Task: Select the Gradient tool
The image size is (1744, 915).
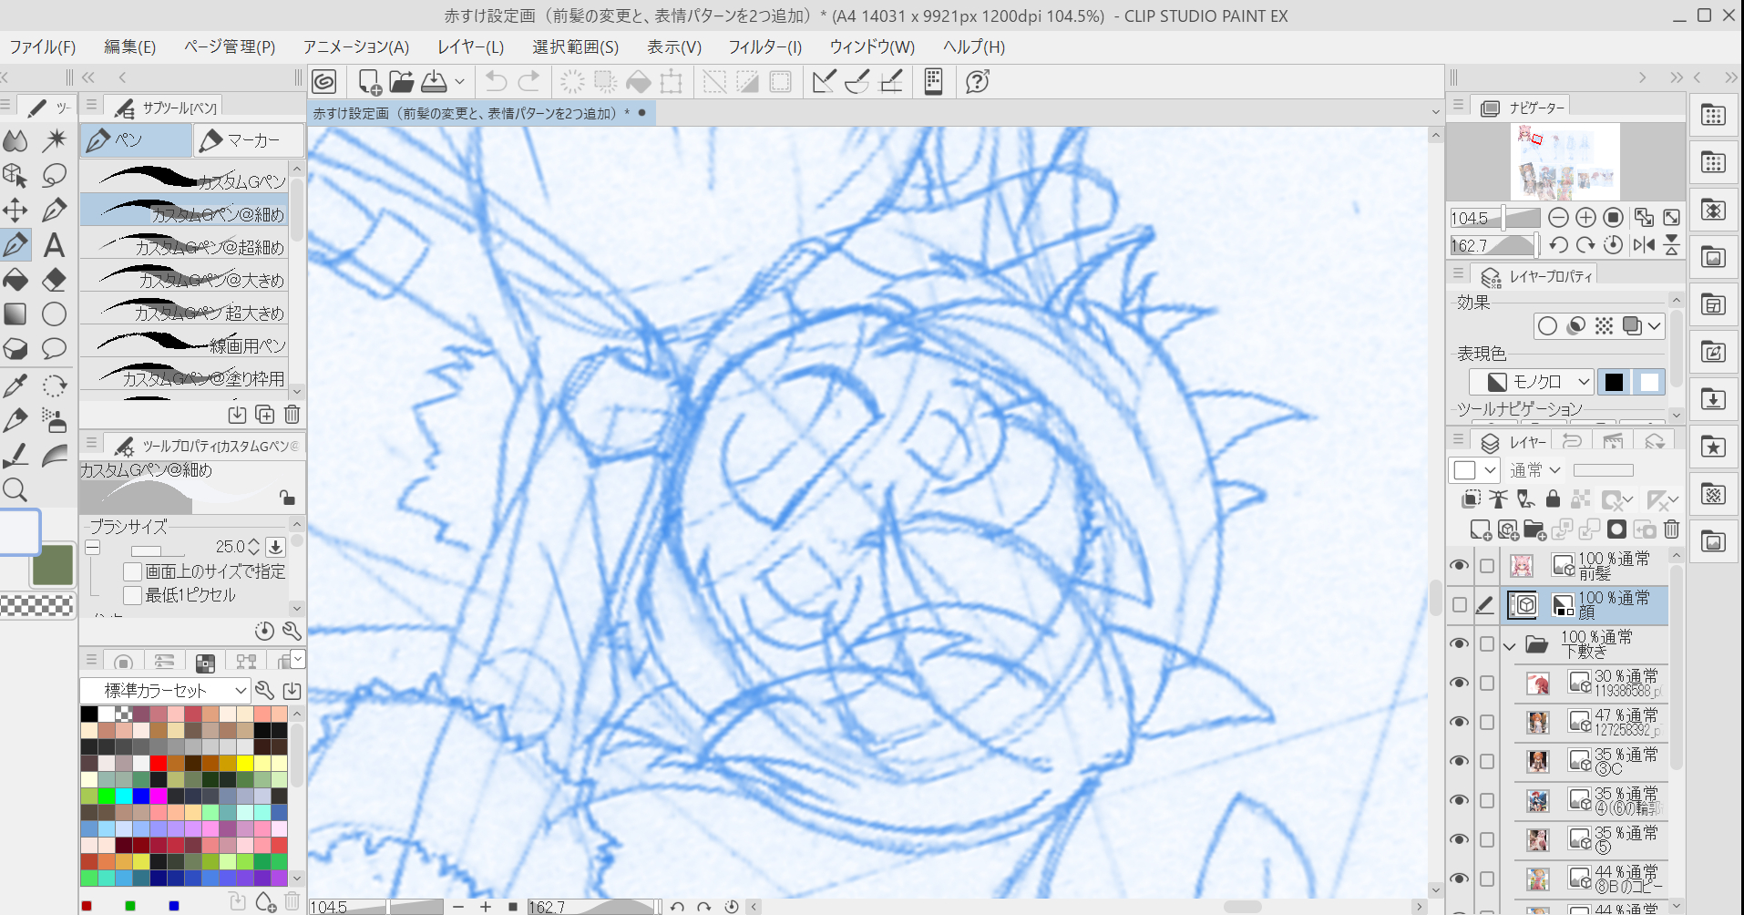Action: (16, 314)
